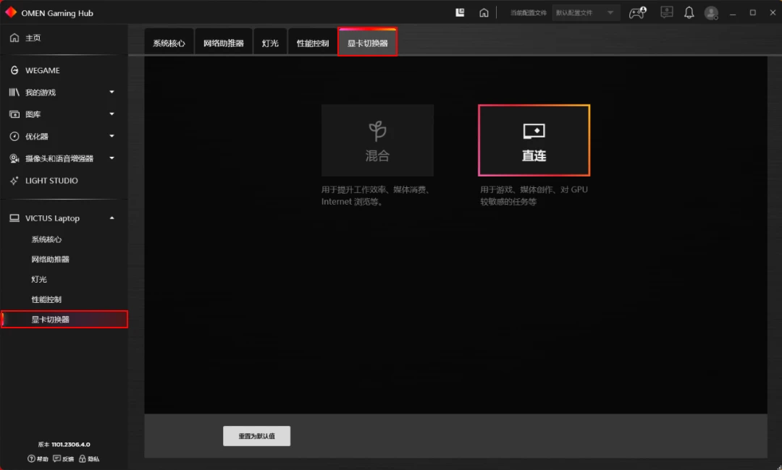The height and width of the screenshot is (470, 782).
Task: Go to home via title bar house icon
Action: click(x=484, y=12)
